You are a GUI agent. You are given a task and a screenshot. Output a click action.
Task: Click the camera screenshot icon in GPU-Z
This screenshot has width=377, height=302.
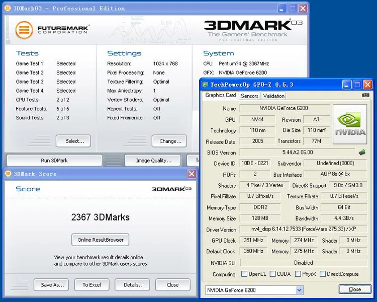point(365,95)
